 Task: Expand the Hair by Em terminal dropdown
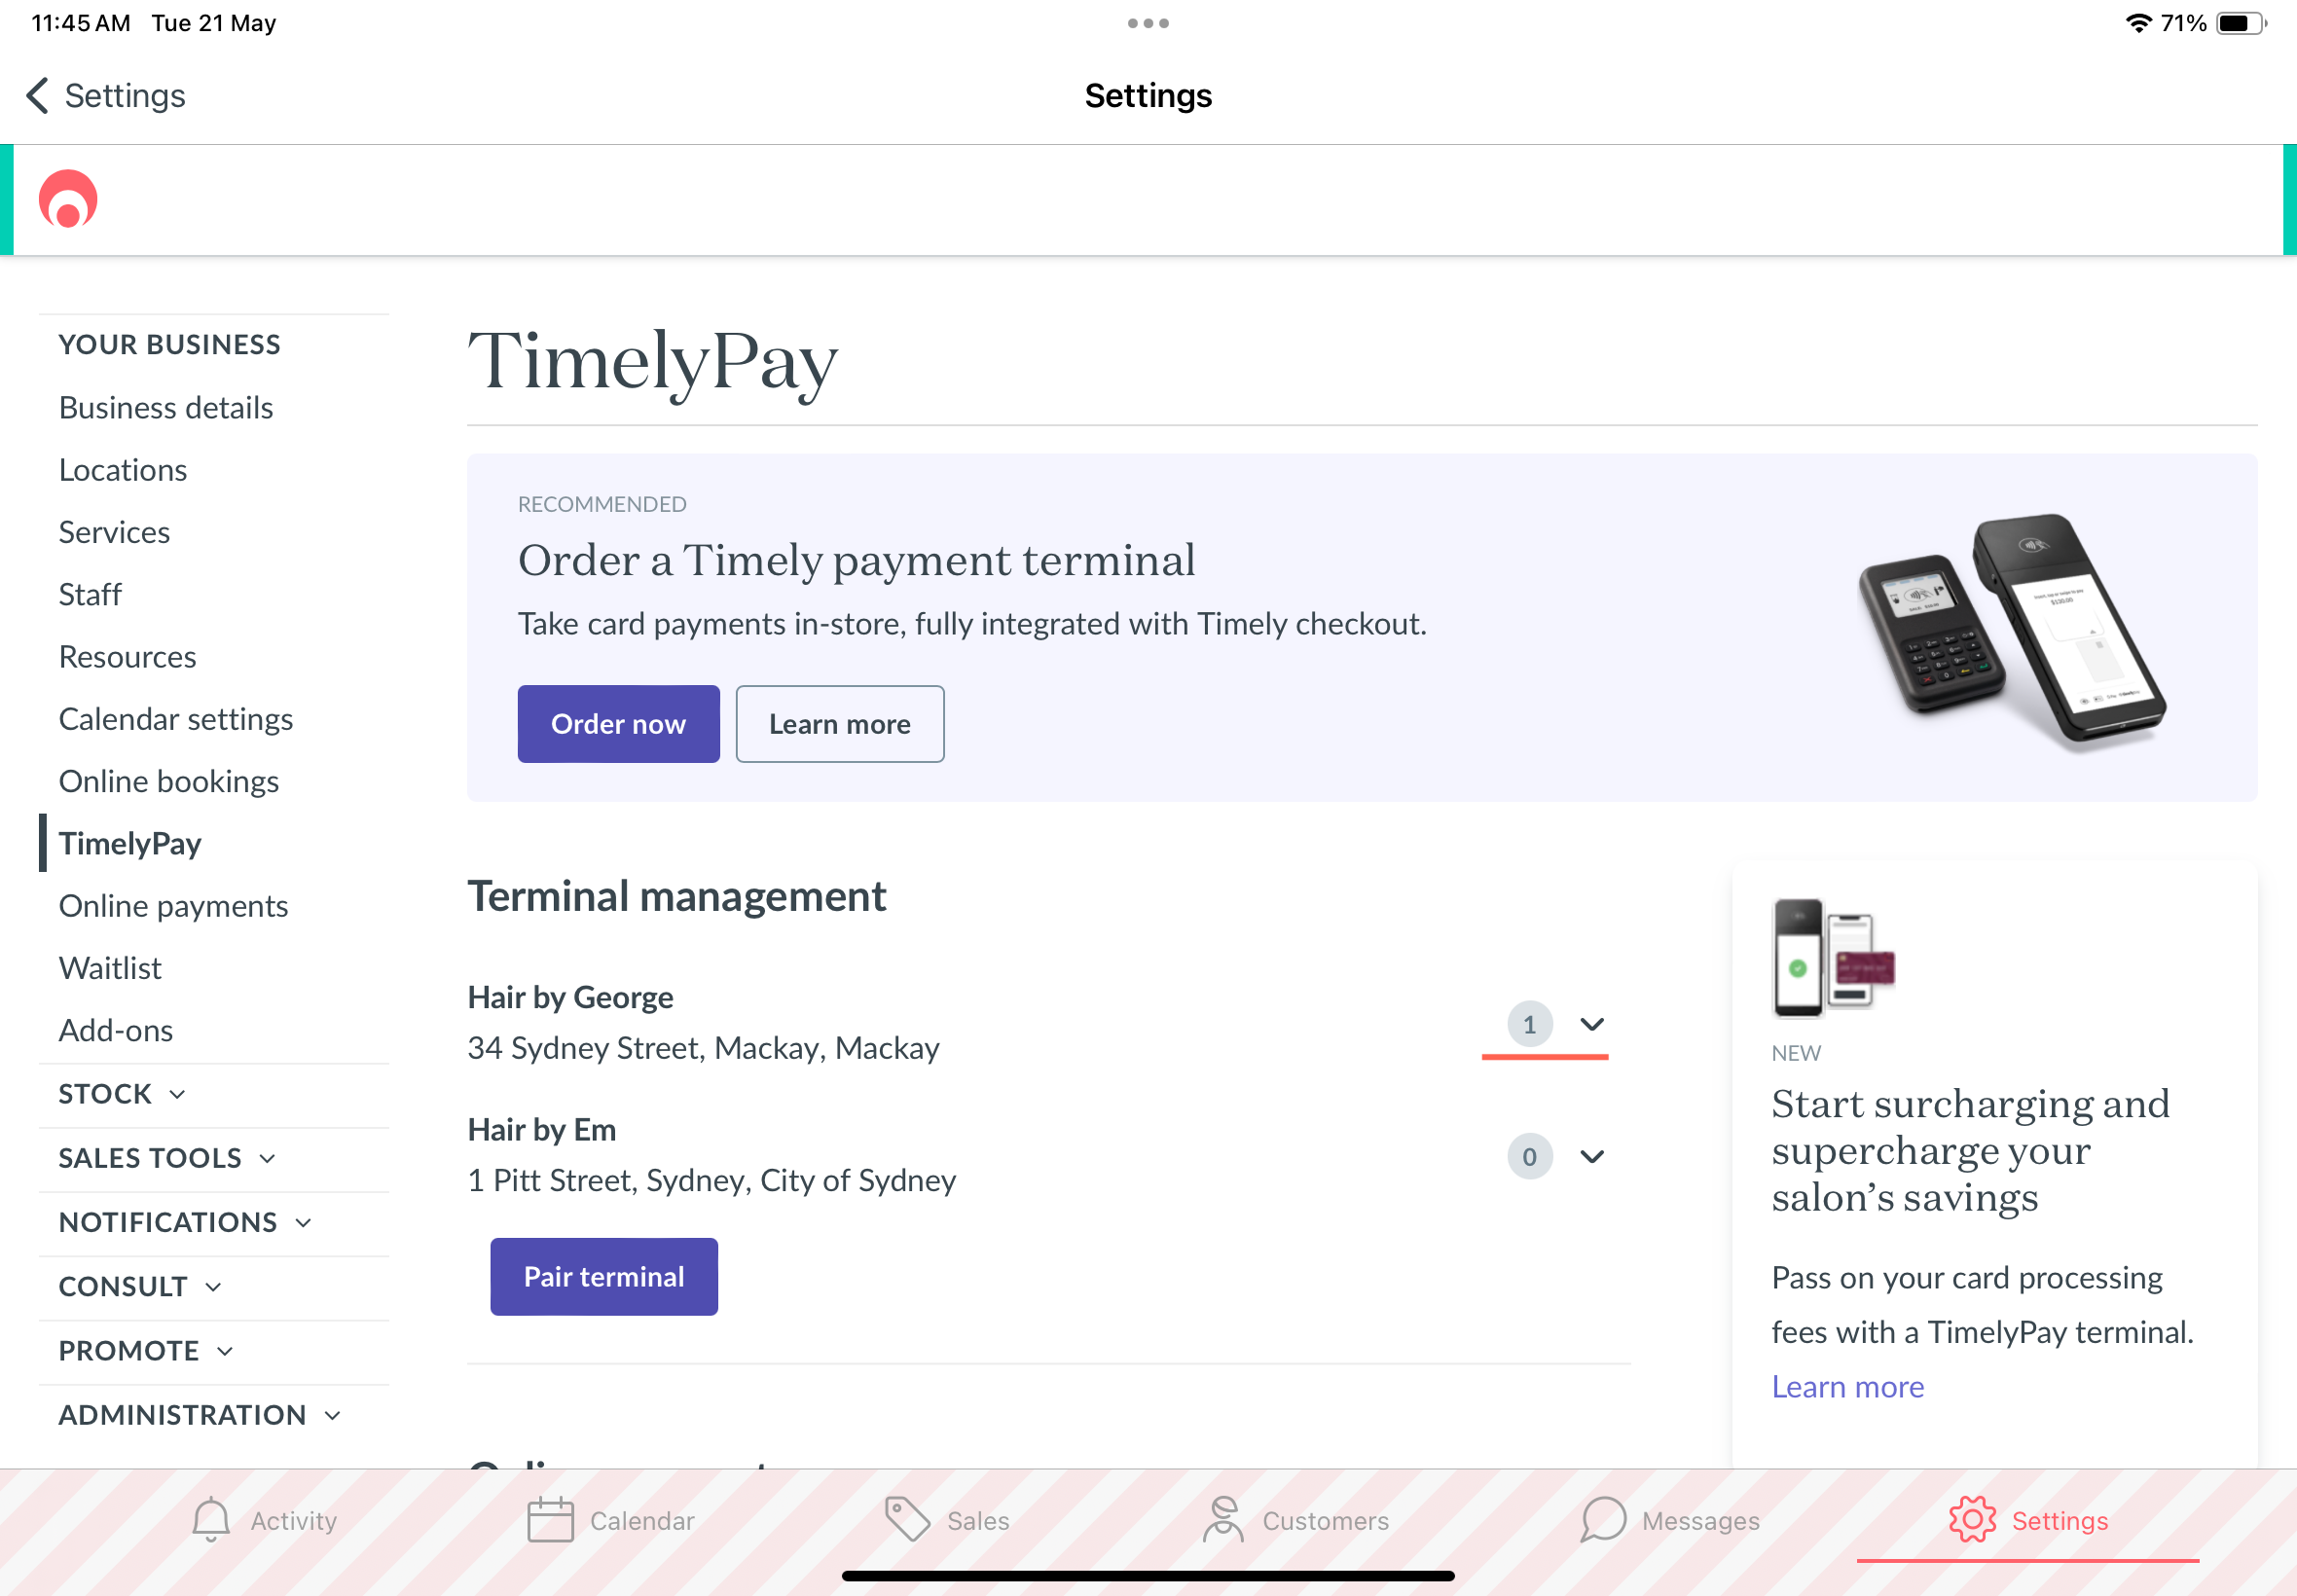point(1592,1155)
